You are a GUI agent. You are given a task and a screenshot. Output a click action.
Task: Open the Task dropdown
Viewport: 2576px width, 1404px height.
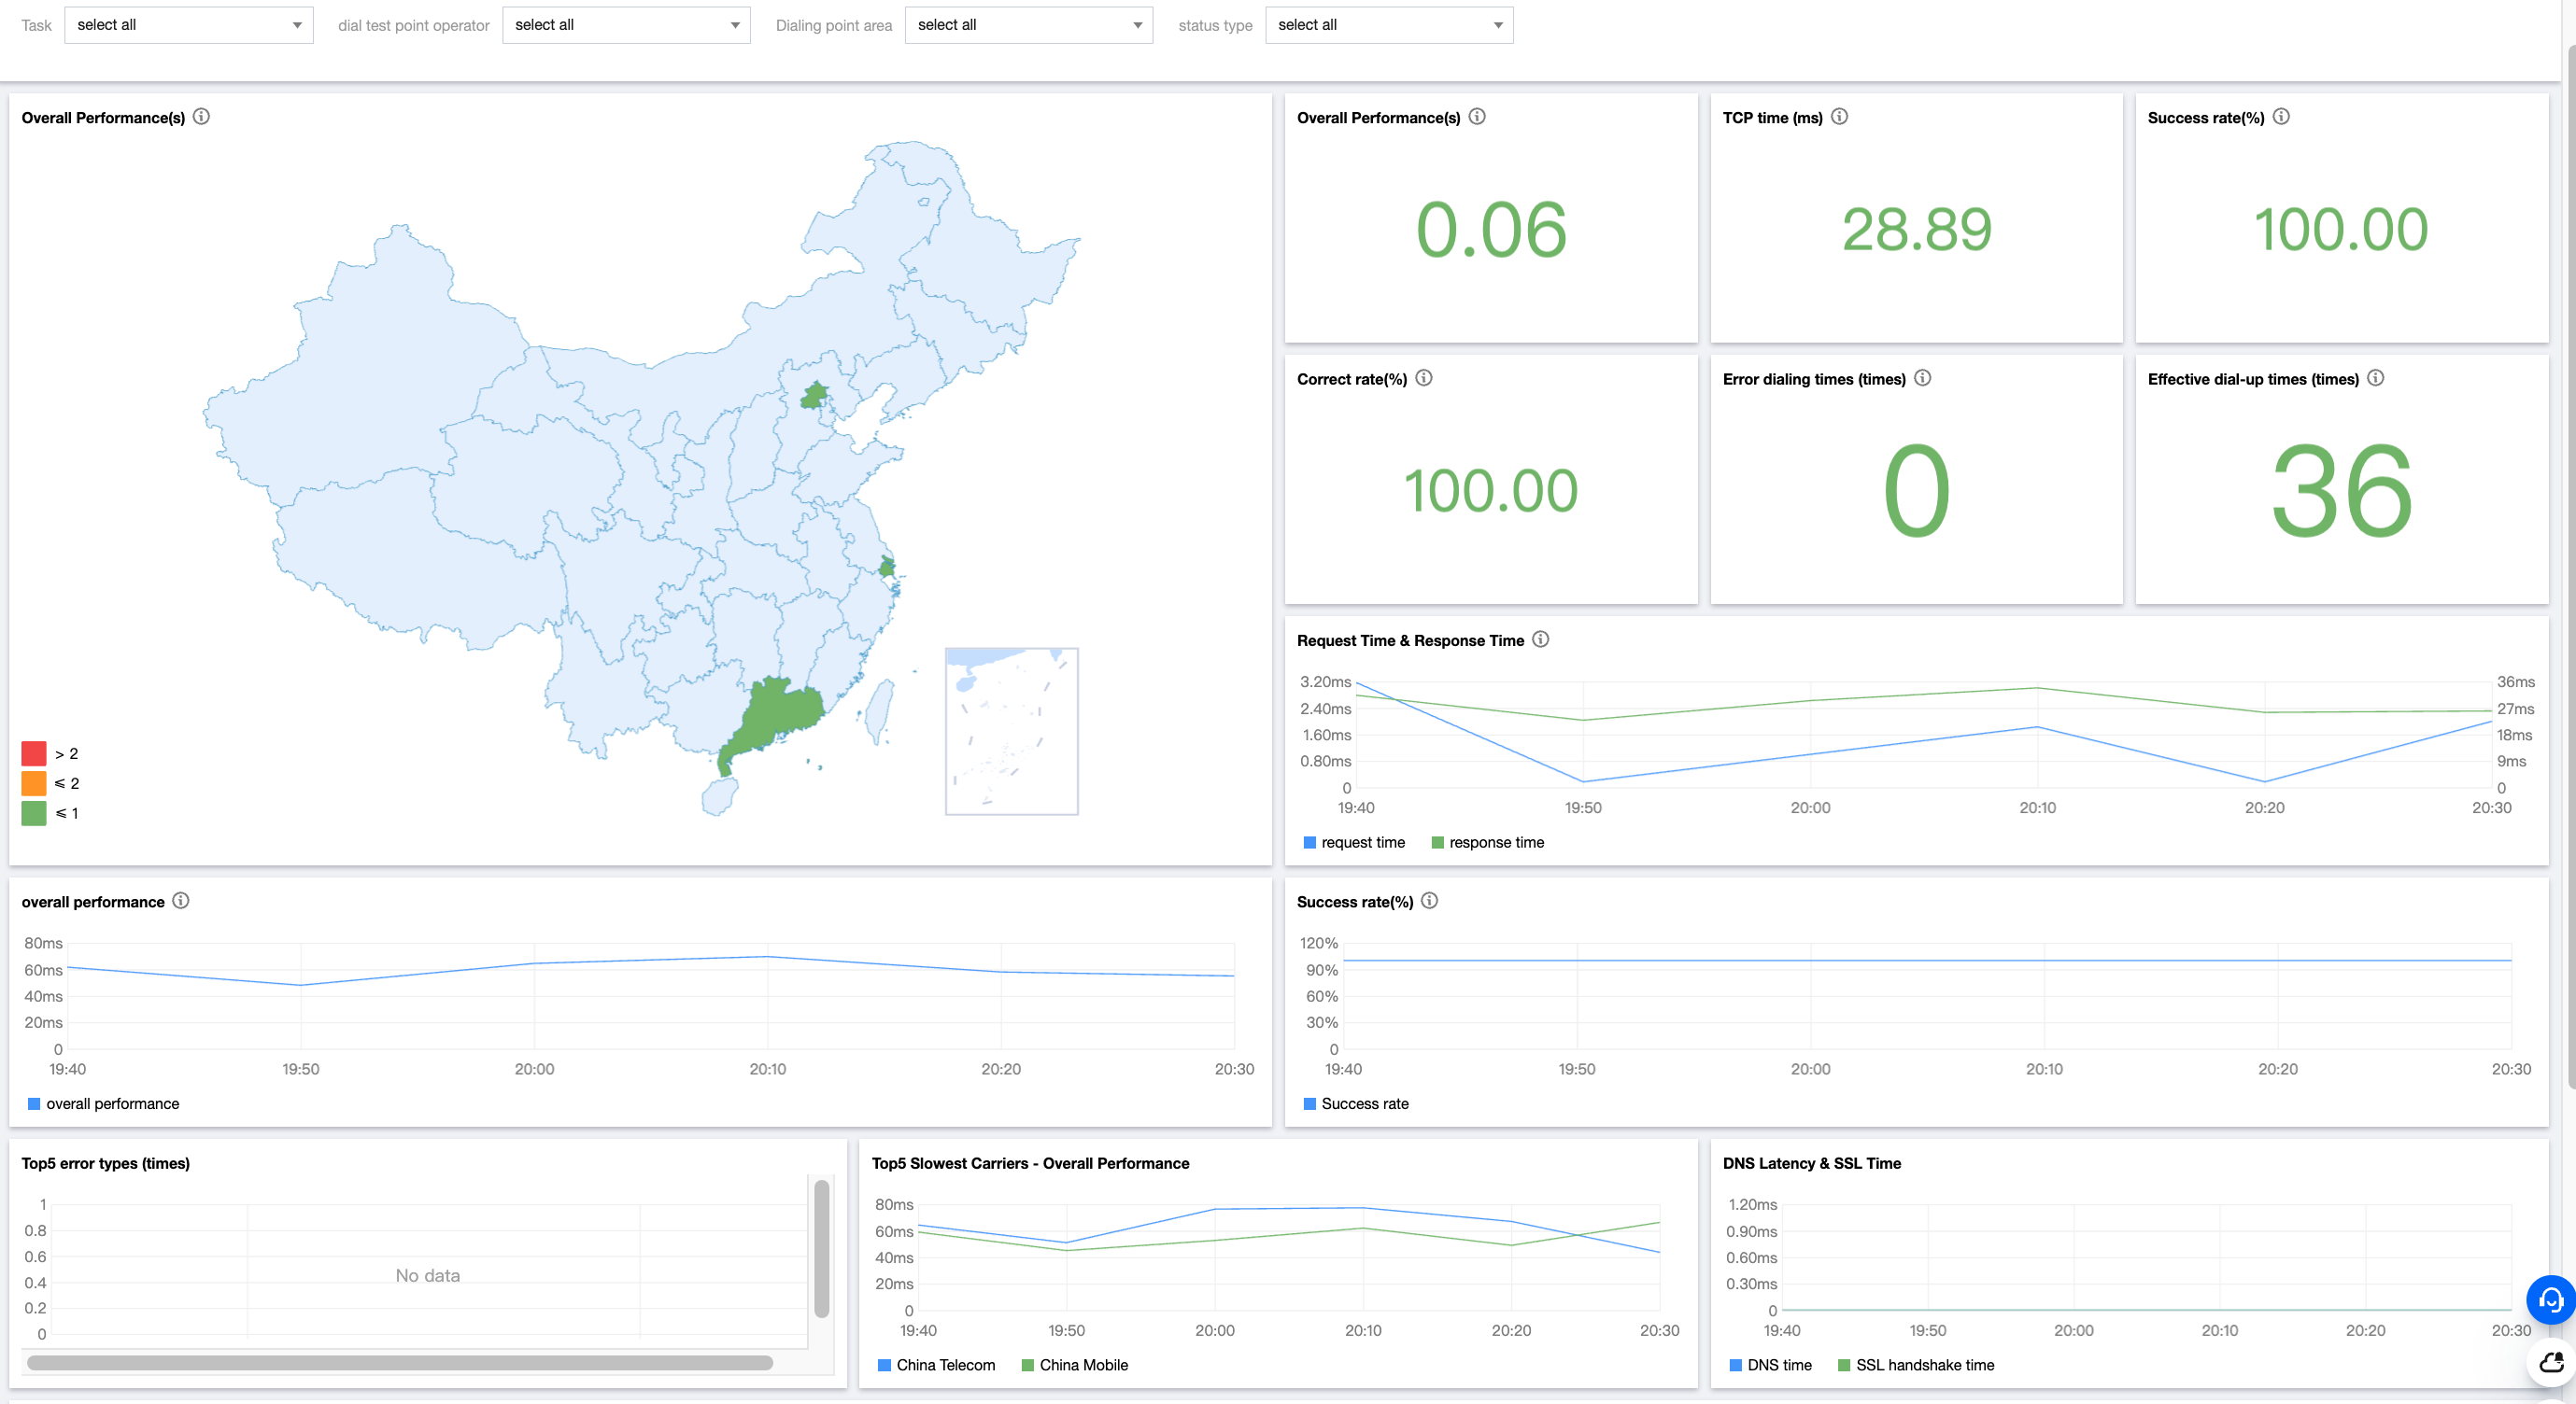188,25
